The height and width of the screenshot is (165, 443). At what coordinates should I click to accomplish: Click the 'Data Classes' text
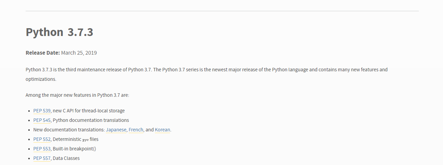point(66,158)
